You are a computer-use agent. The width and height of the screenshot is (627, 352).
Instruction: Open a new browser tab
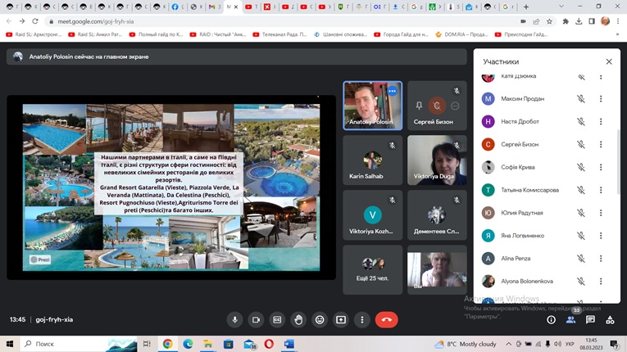[526, 7]
